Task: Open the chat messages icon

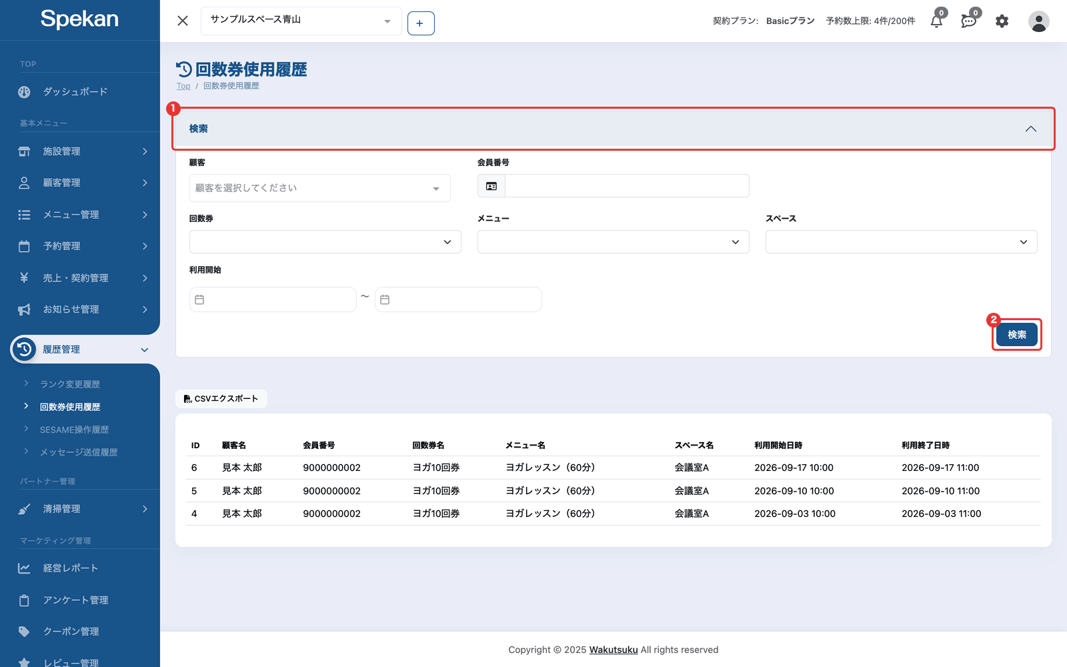Action: [x=968, y=21]
